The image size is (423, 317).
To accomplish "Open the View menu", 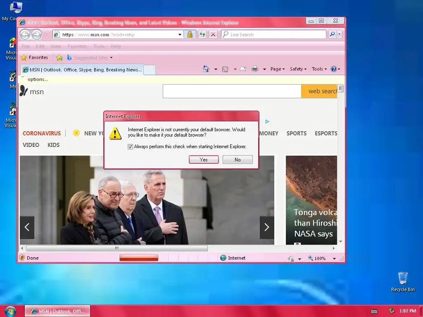I will [56, 46].
